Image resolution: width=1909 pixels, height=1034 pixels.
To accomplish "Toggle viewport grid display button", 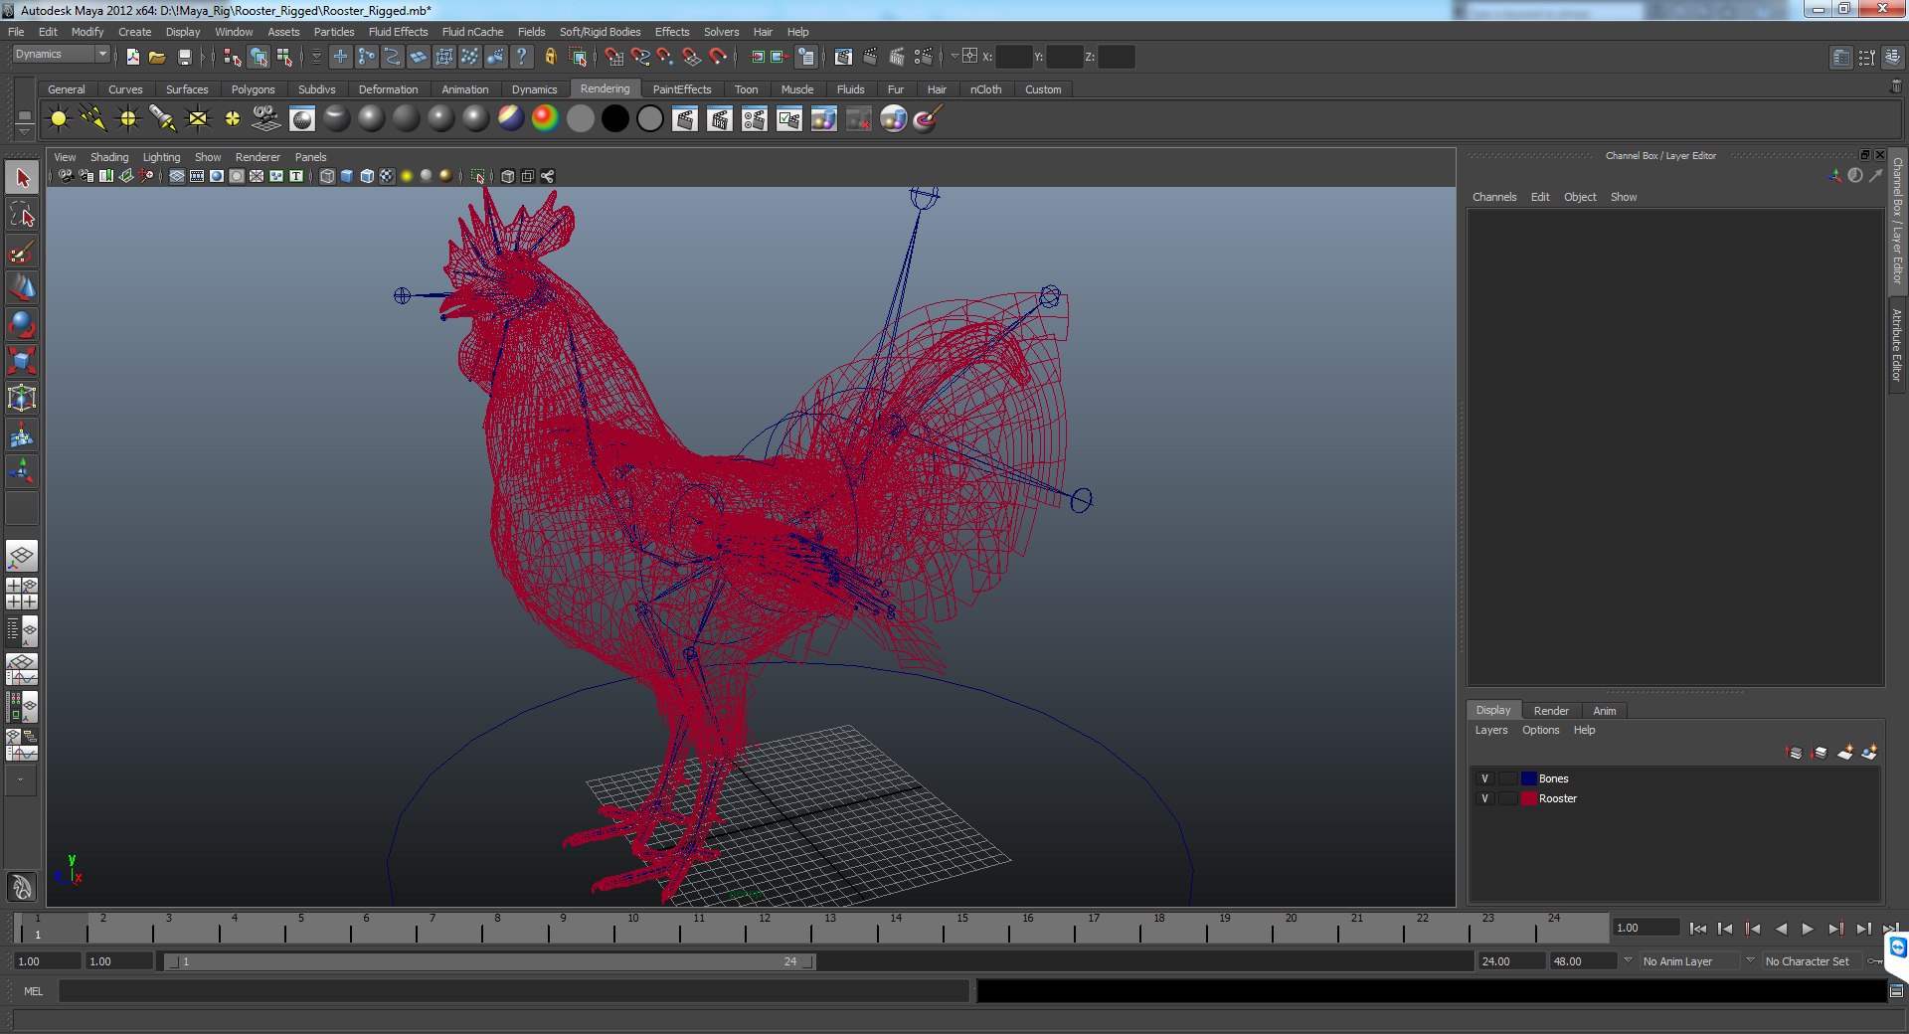I will 176,176.
